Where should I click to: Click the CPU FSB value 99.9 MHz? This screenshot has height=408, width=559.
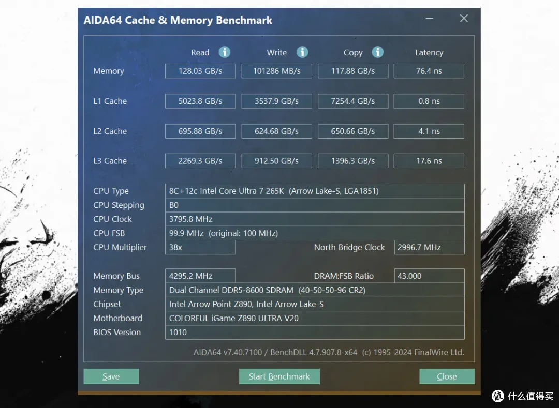pos(315,233)
